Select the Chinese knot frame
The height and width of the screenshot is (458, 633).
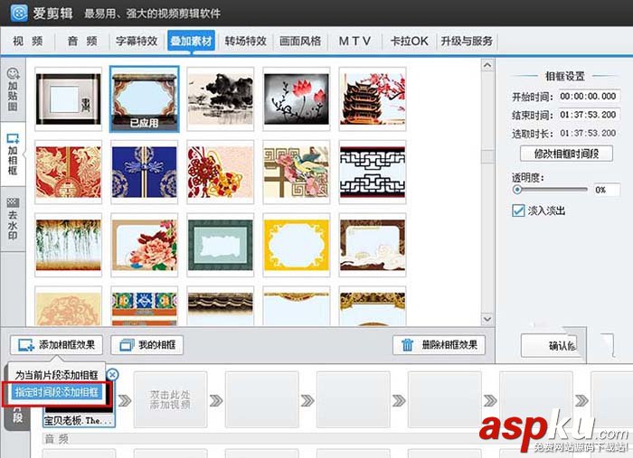pos(221,173)
